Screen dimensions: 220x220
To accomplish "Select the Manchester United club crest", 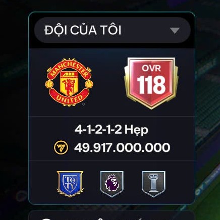I will [x=69, y=82].
